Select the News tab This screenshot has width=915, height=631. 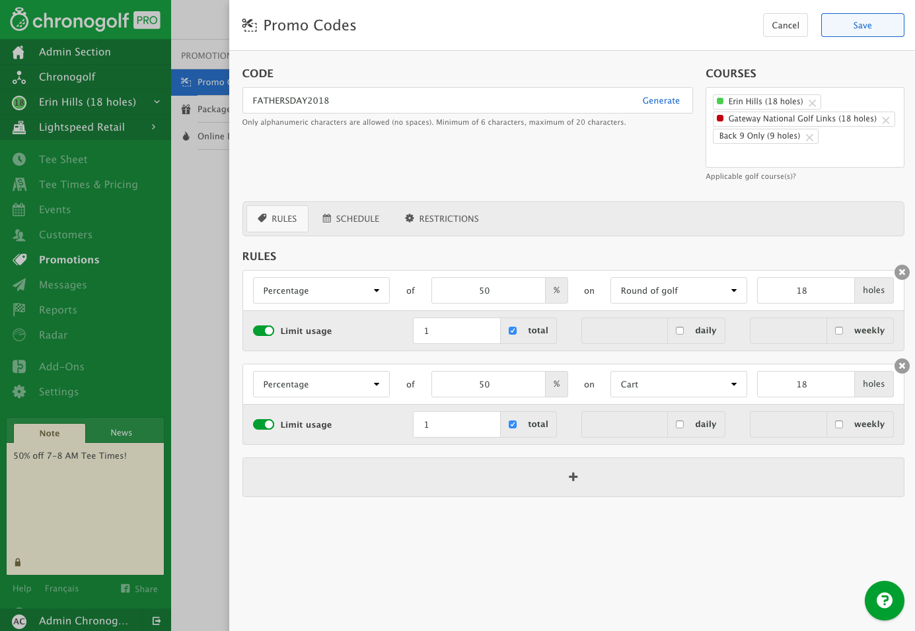[122, 433]
